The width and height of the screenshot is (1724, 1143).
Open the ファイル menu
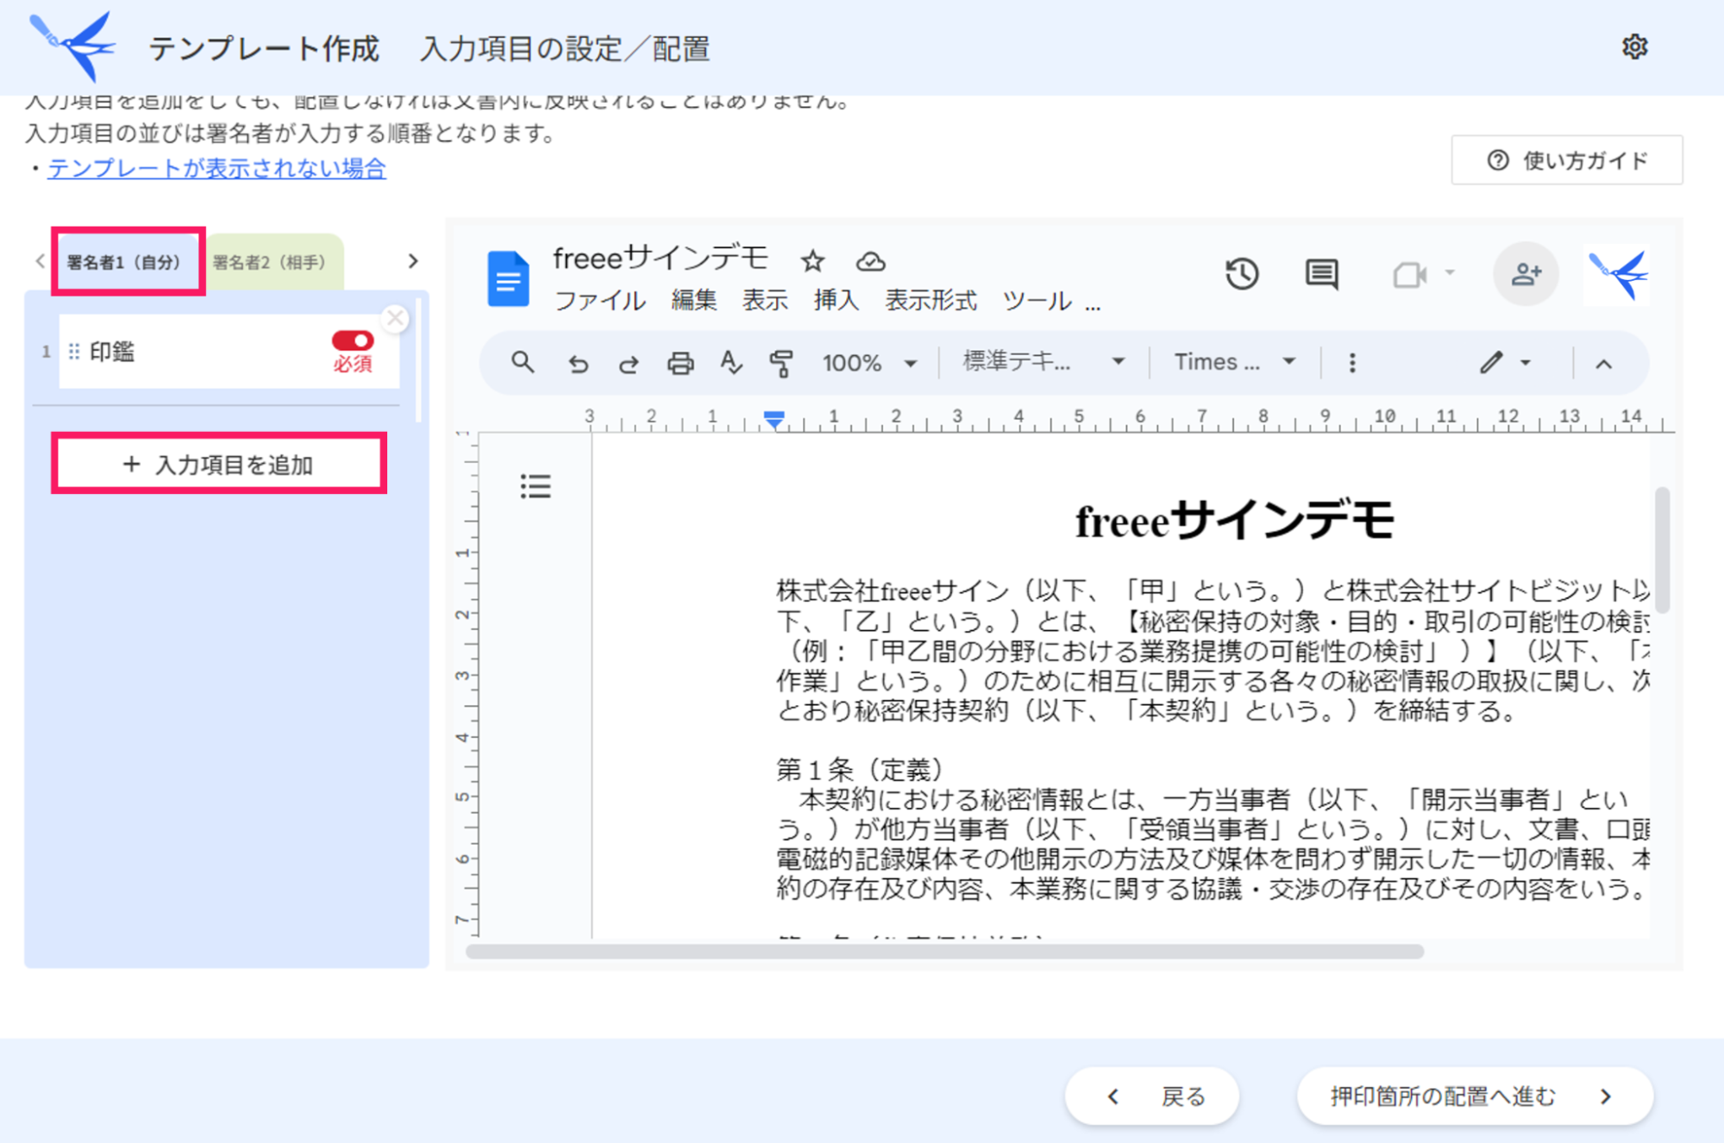pos(599,300)
